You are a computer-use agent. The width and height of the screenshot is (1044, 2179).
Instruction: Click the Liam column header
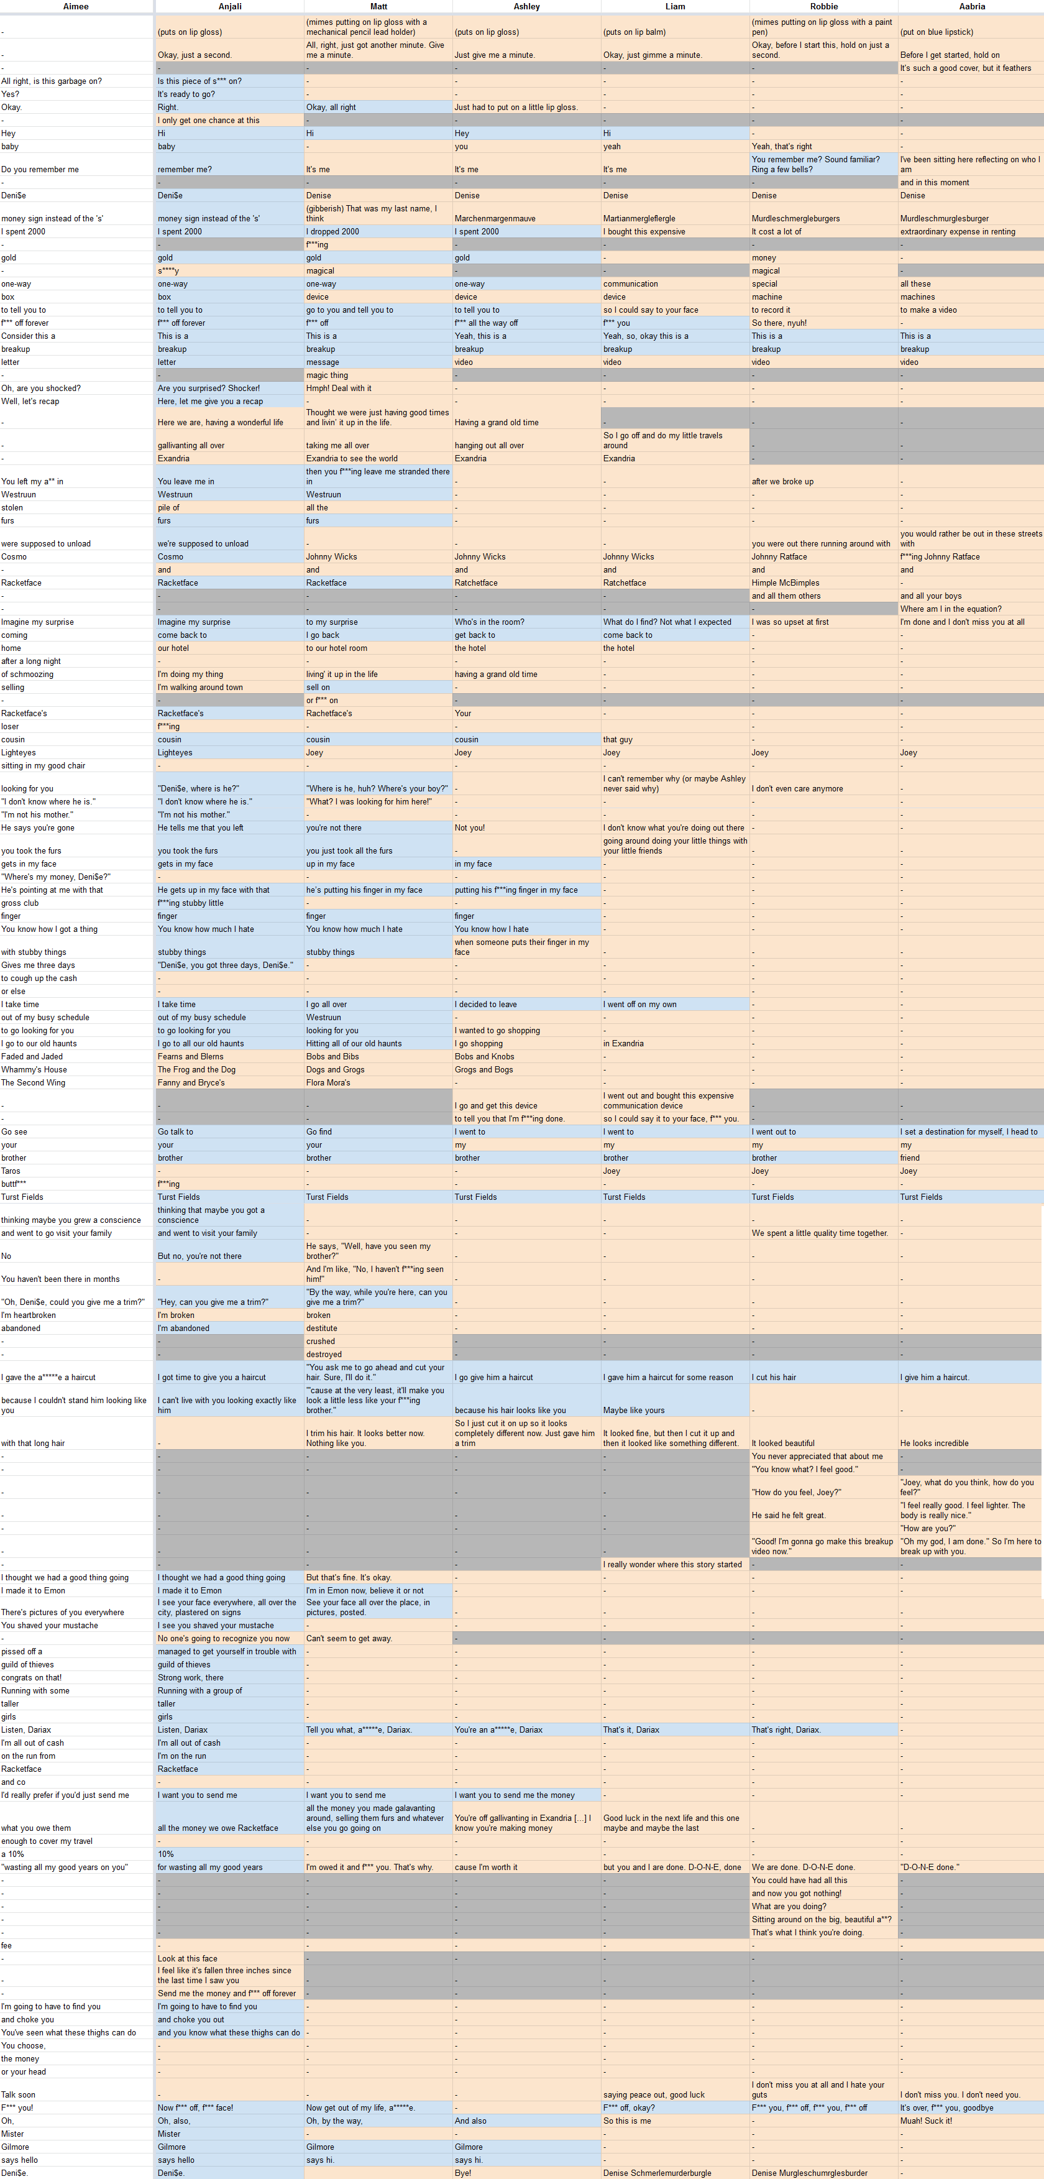(675, 6)
